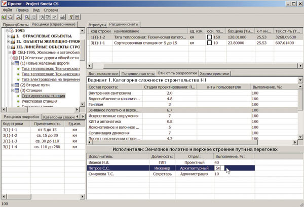Open the Категории сложности tab
The image size is (304, 207).
point(59,117)
